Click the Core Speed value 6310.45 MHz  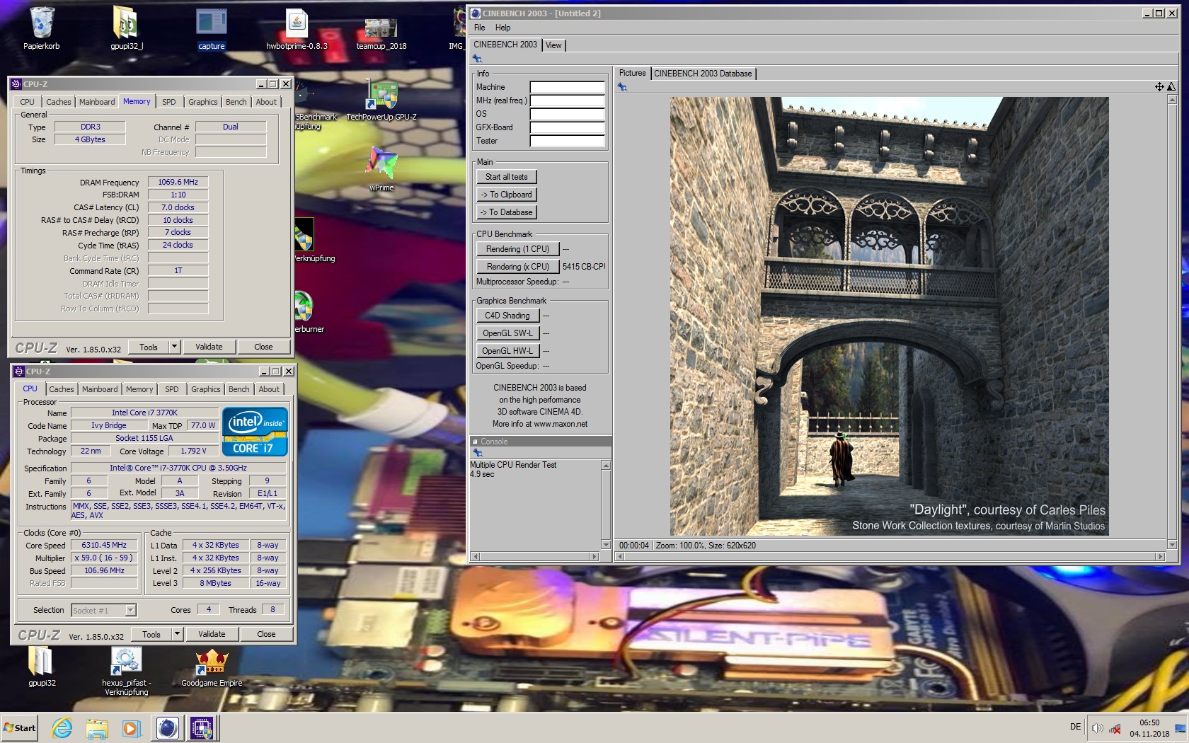click(x=104, y=545)
